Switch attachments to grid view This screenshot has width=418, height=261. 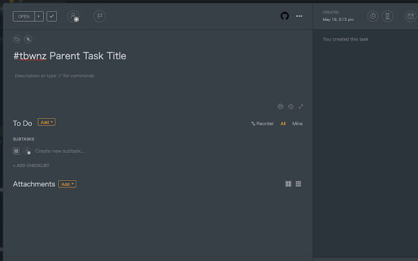[x=288, y=184]
